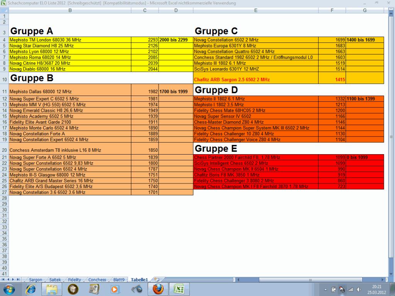Switch to the Conchess sheet tab
The image size is (395, 296).
click(x=97, y=280)
